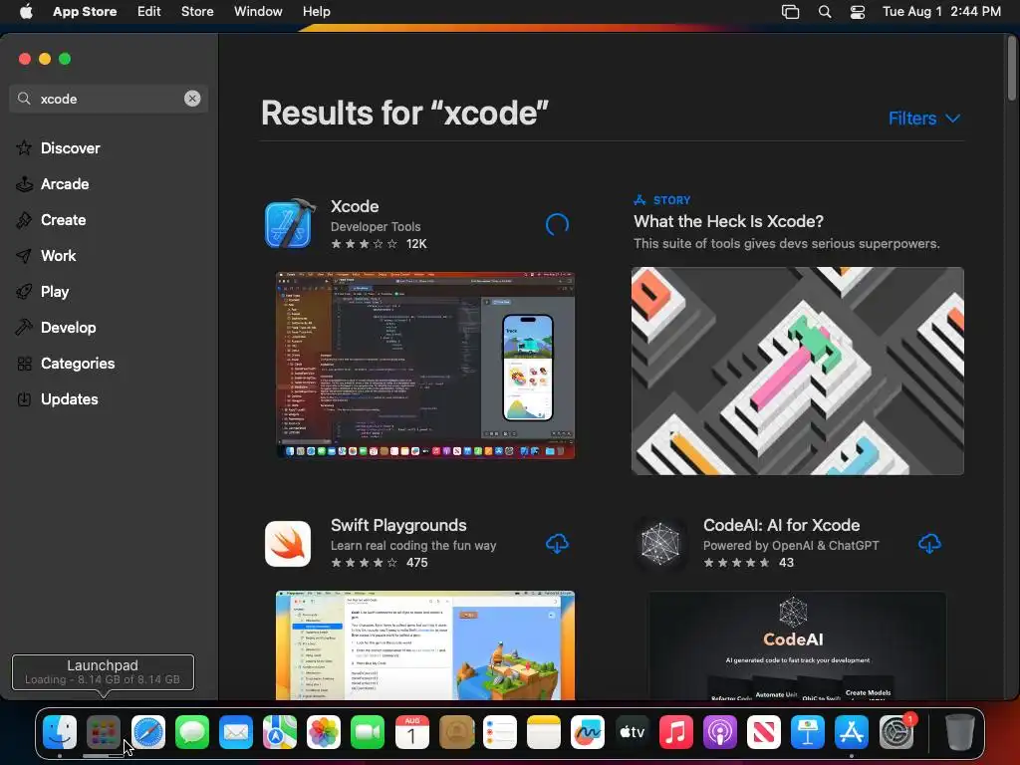Open Contacts from the Dock

[456, 732]
